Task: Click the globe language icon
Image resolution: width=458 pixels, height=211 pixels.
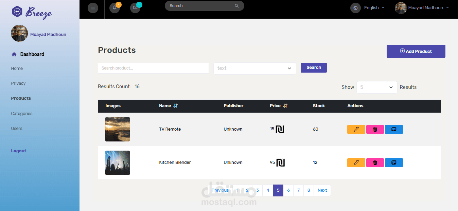Action: click(x=355, y=8)
